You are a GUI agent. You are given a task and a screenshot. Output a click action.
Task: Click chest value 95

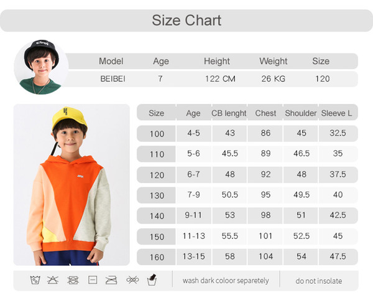[265, 195]
